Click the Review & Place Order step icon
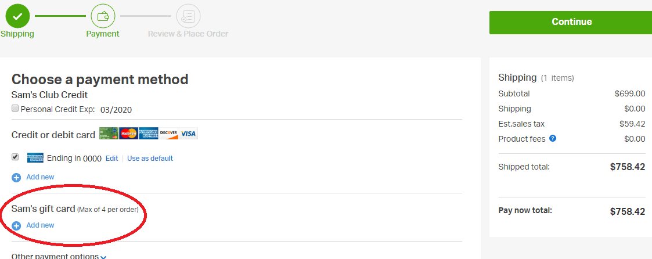652x259 pixels. click(x=188, y=16)
